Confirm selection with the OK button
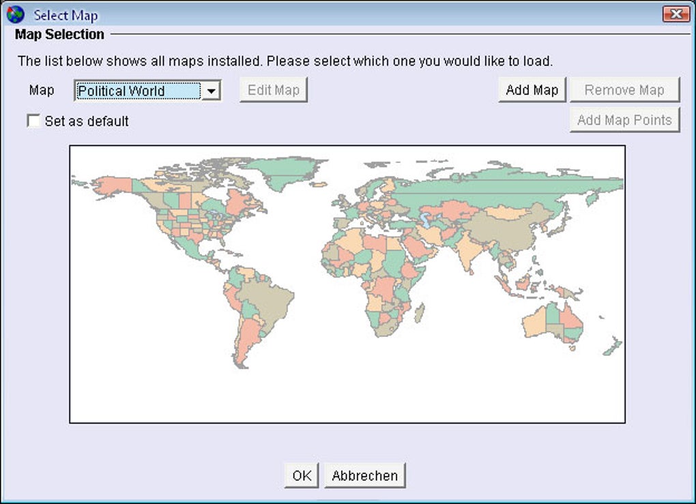 coord(301,475)
